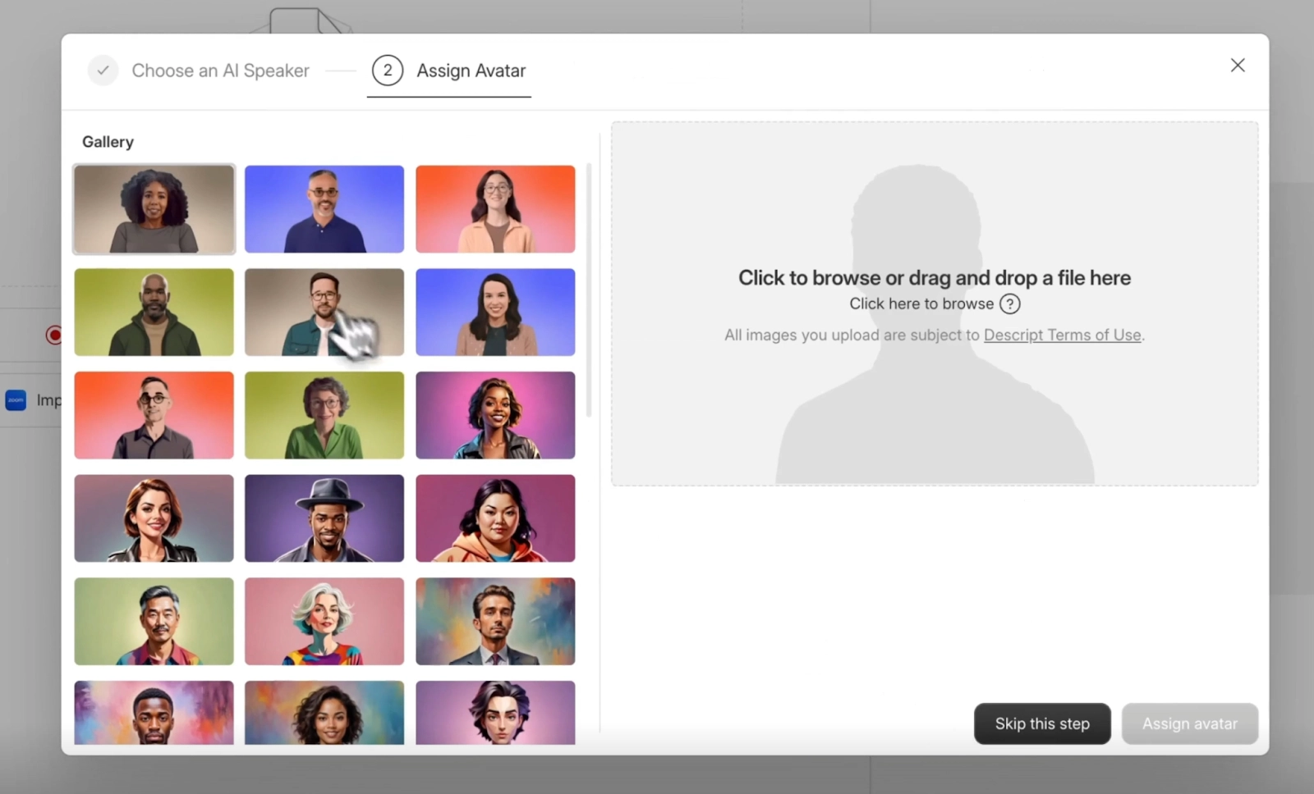Screen dimensions: 1314x794
Task: Click the close X to dismiss the dialog
Action: tap(1237, 65)
